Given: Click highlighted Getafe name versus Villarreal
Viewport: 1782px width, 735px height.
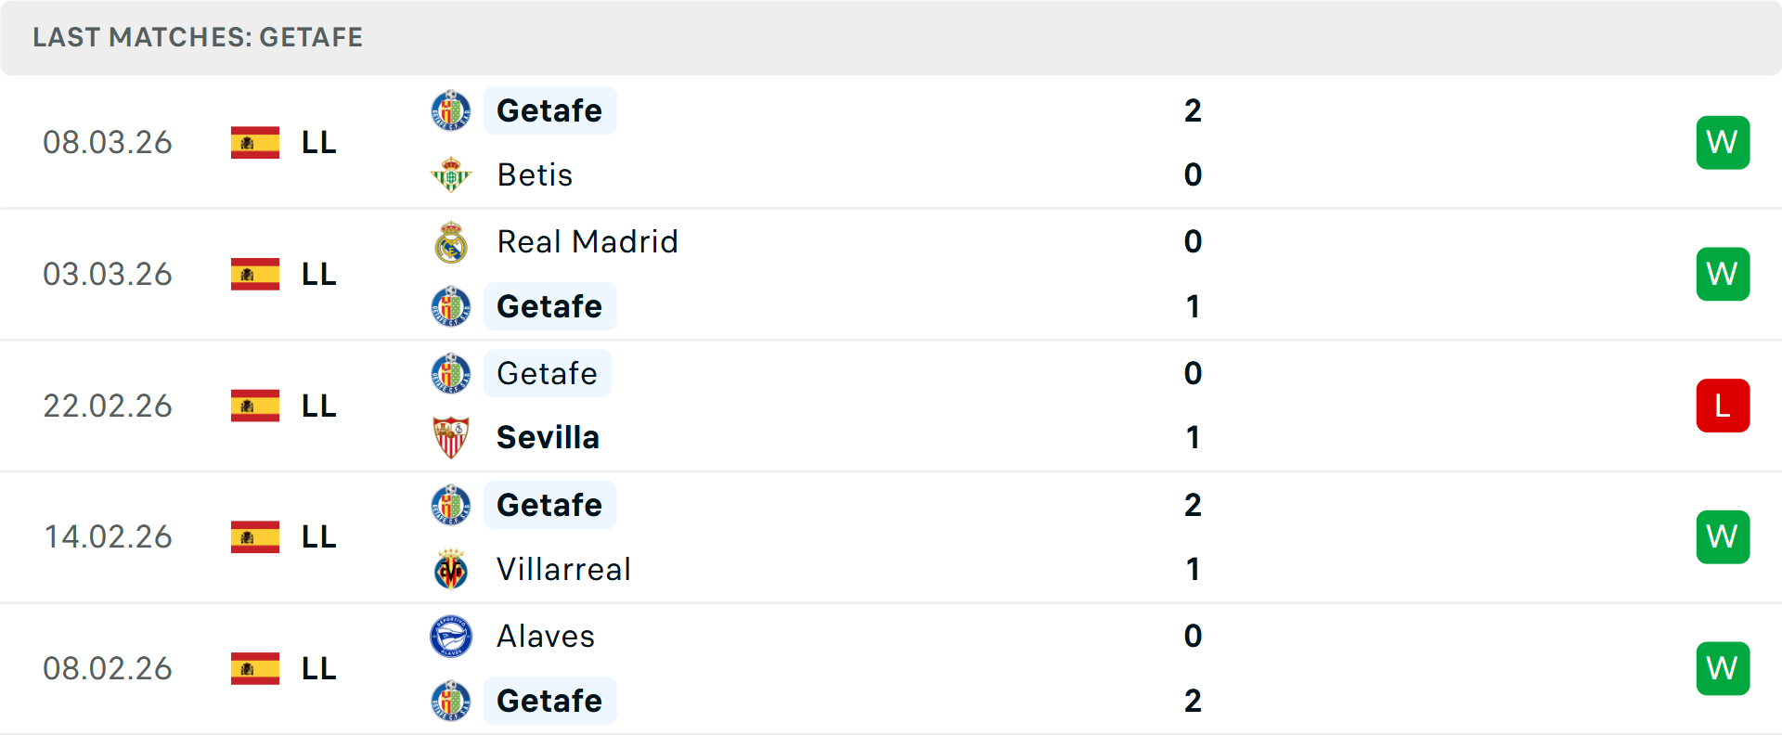Looking at the screenshot, I should pos(549,505).
